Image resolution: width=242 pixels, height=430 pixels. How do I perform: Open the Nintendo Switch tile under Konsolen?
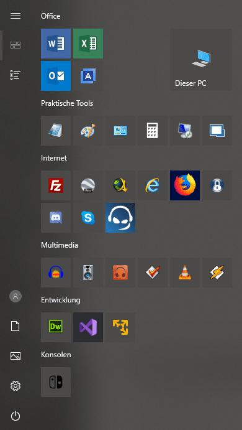pos(56,382)
